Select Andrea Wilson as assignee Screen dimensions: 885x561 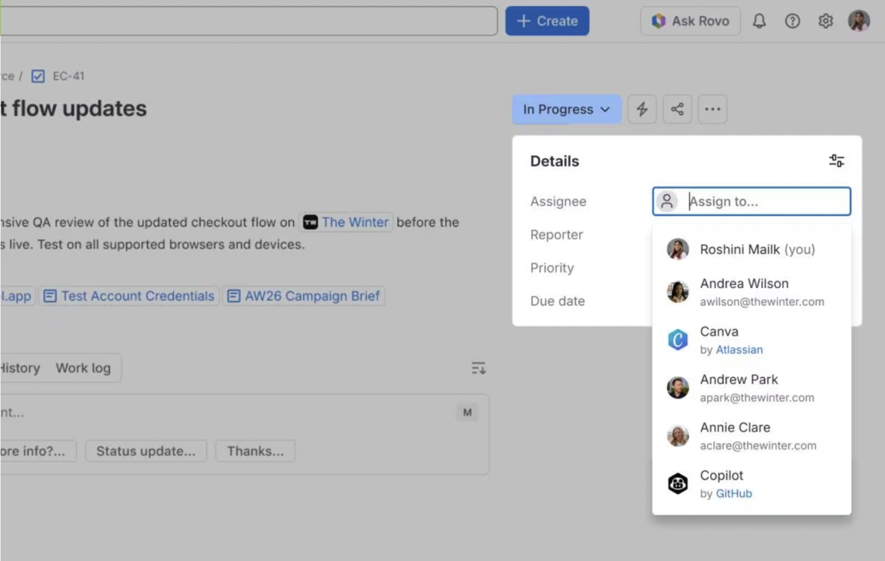tap(751, 292)
